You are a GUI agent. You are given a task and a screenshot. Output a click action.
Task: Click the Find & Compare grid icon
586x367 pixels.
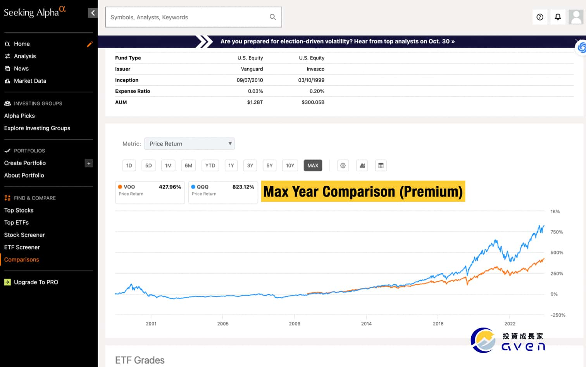click(x=7, y=198)
